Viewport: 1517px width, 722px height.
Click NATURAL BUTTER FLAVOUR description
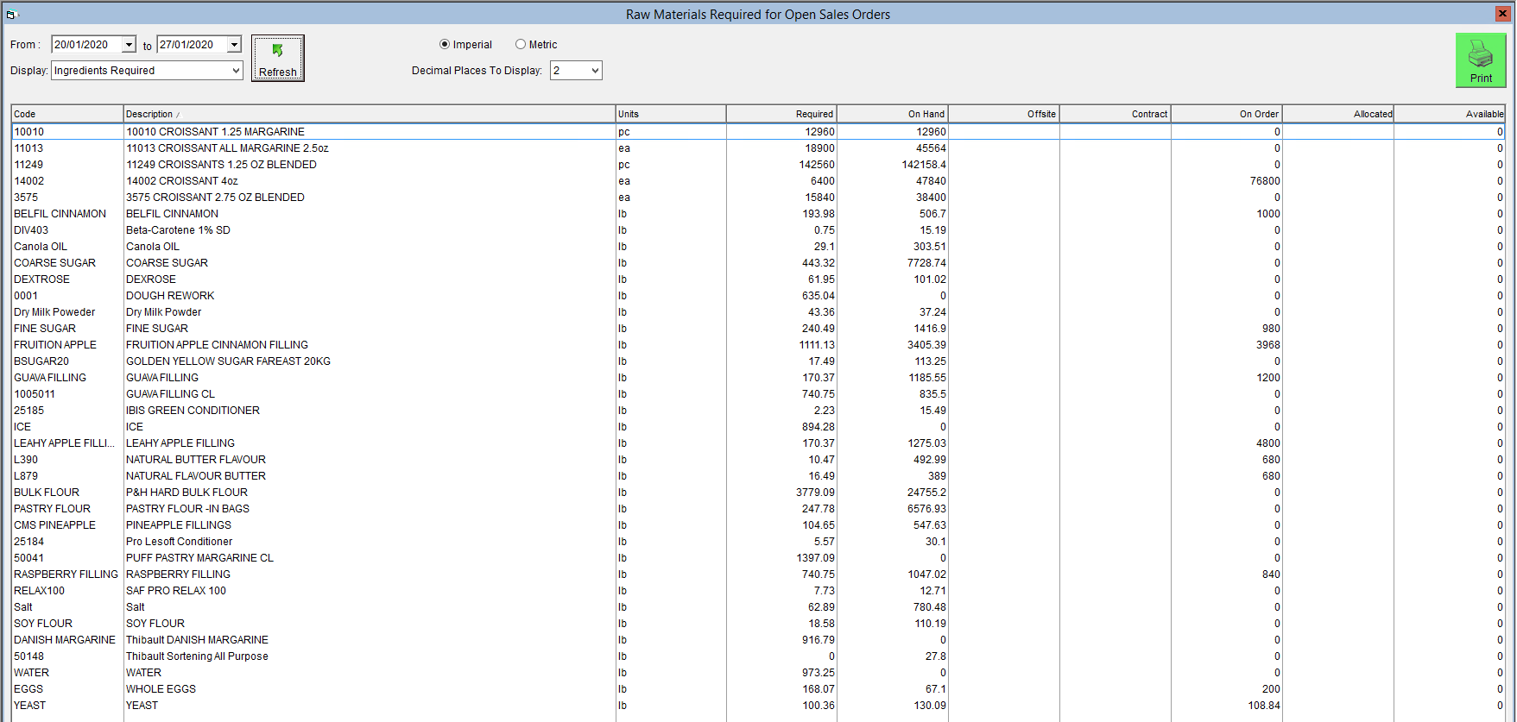(x=196, y=460)
